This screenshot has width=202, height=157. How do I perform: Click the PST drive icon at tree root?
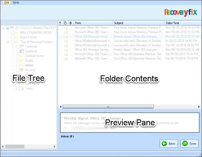(12, 28)
